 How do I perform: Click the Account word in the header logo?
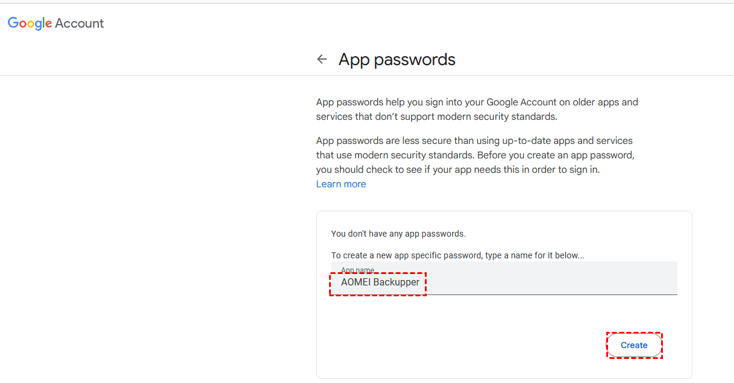pos(80,23)
